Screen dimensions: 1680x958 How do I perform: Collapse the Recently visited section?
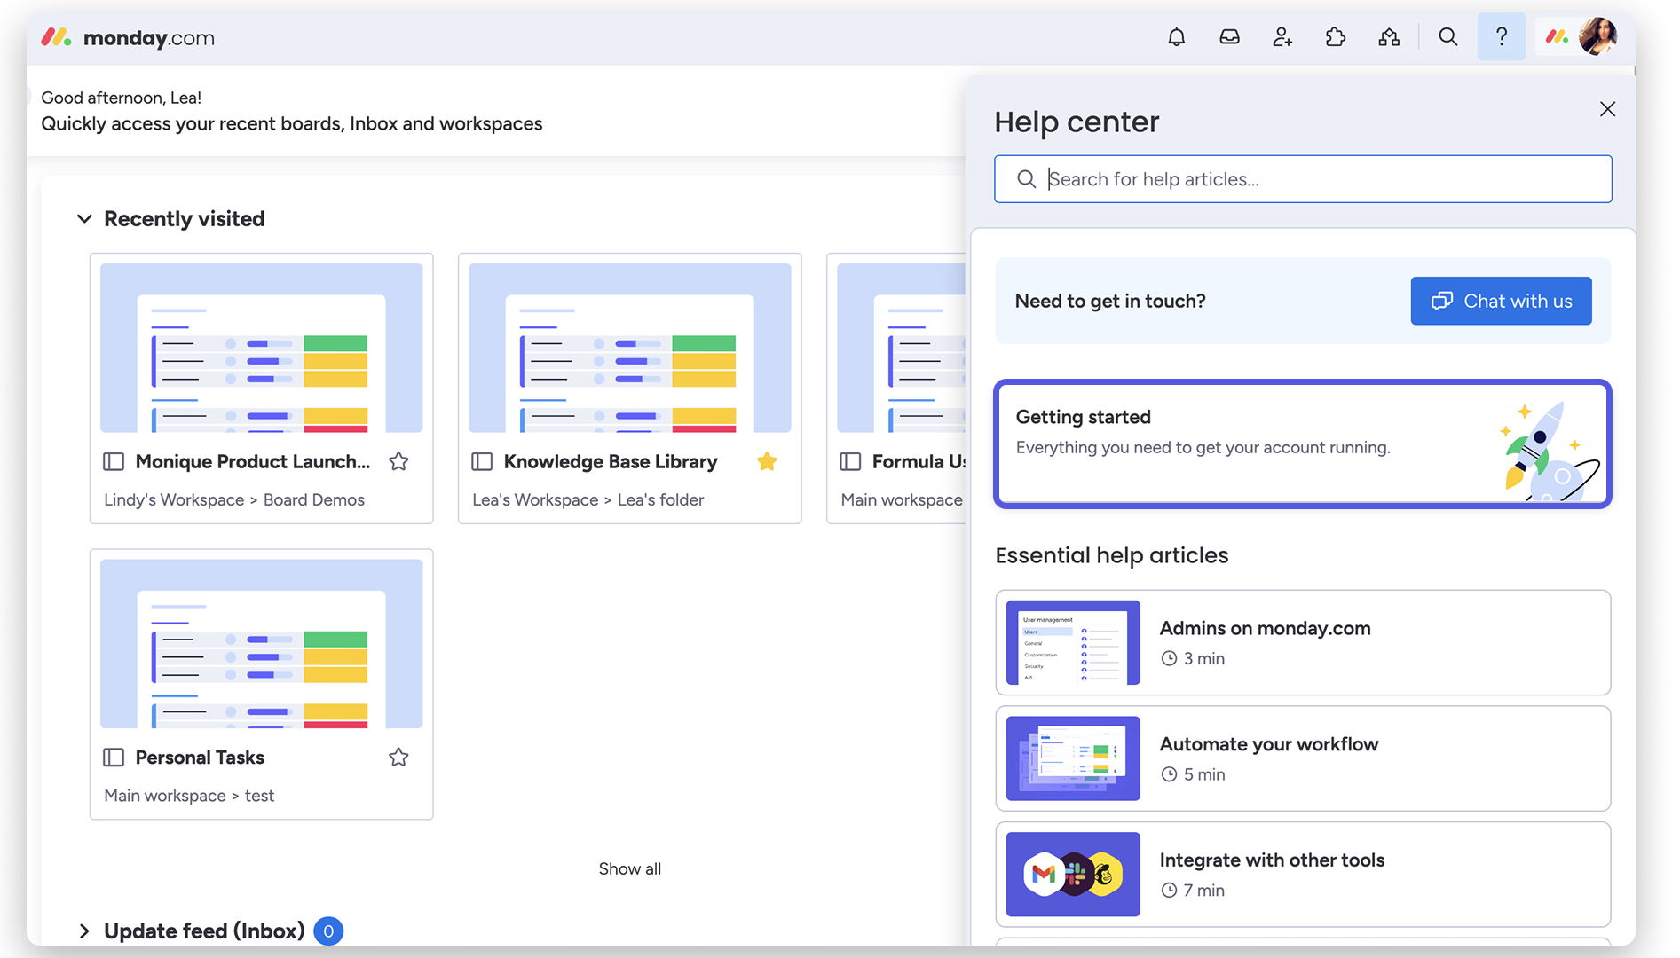[84, 219]
